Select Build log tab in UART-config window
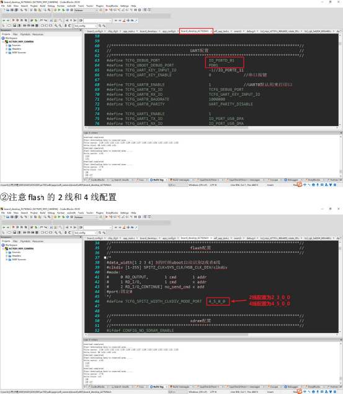Screen dimensions: 343x394 click(158, 180)
